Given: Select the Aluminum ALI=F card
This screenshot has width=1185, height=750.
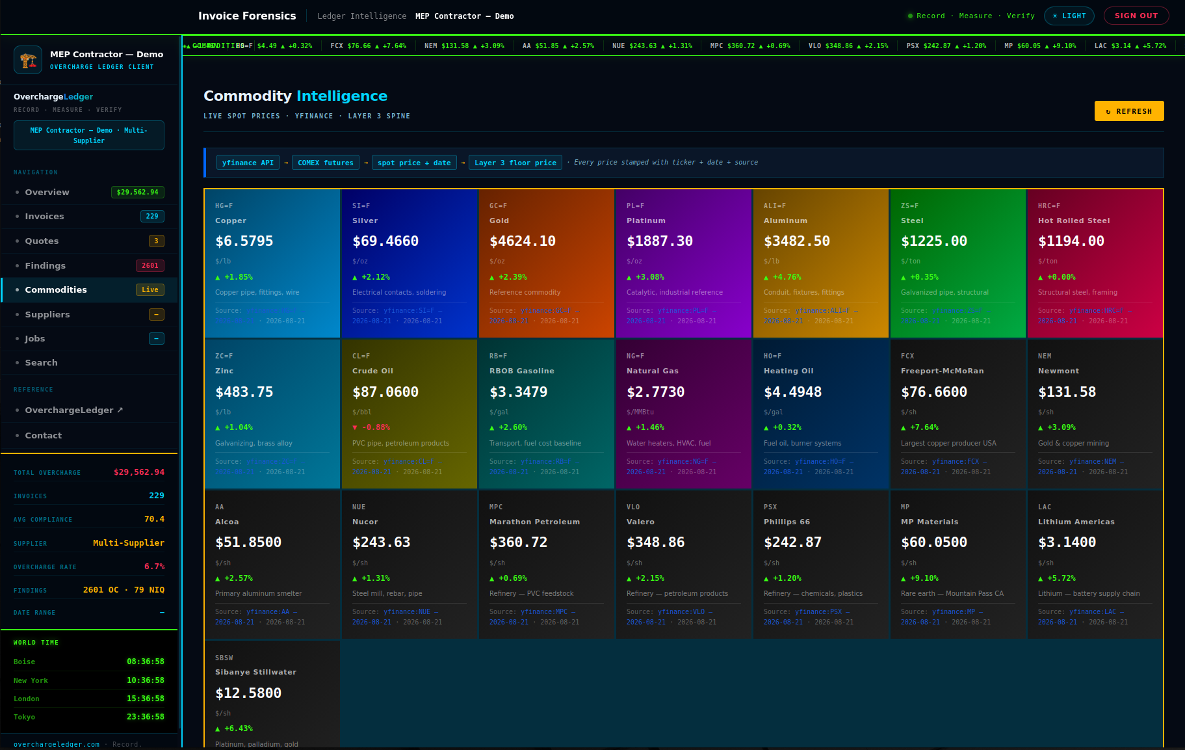Looking at the screenshot, I should pyautogui.click(x=821, y=263).
